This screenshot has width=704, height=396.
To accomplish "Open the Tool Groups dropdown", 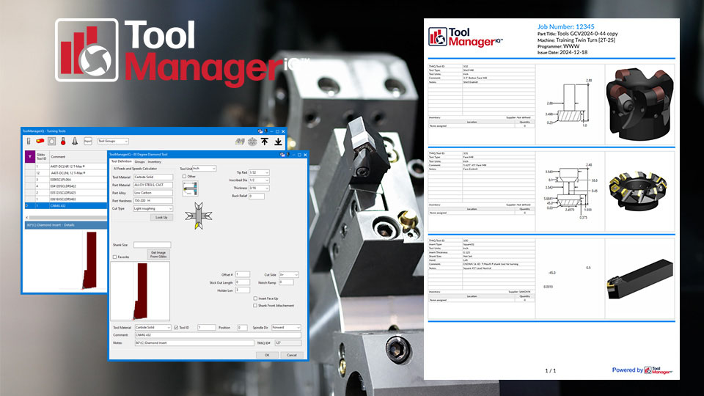I will click(x=113, y=141).
